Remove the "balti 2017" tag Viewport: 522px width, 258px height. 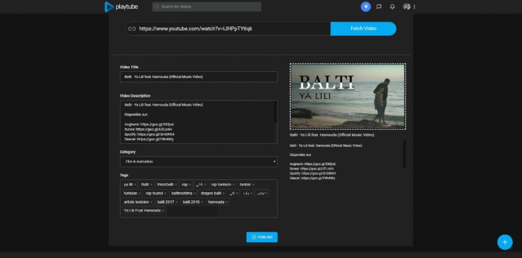176,202
